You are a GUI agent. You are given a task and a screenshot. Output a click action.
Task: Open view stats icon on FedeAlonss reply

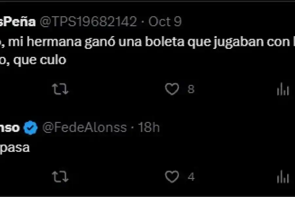(x=283, y=177)
